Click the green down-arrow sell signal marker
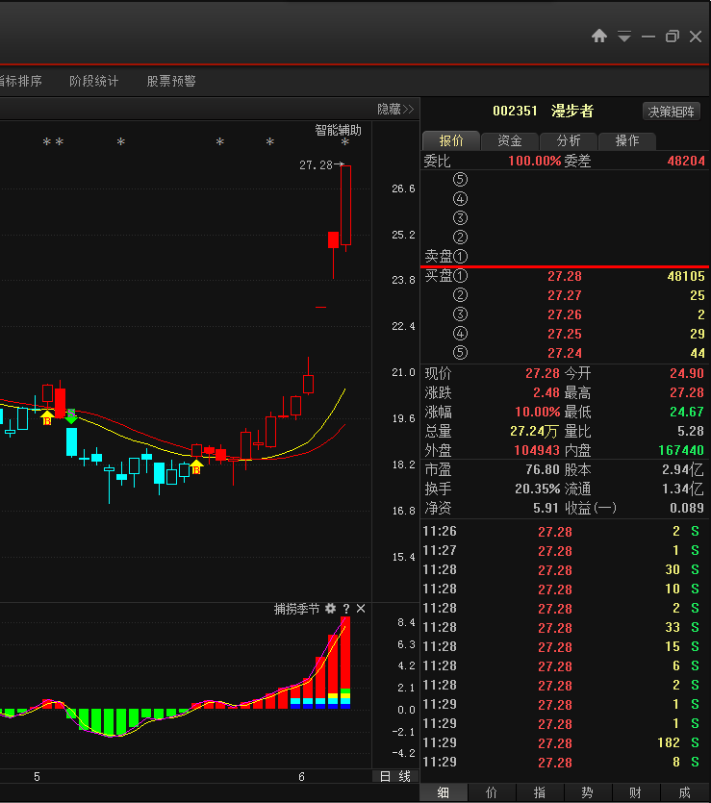 click(71, 416)
